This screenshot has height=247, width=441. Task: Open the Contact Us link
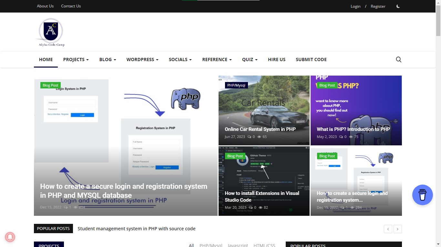tap(71, 6)
